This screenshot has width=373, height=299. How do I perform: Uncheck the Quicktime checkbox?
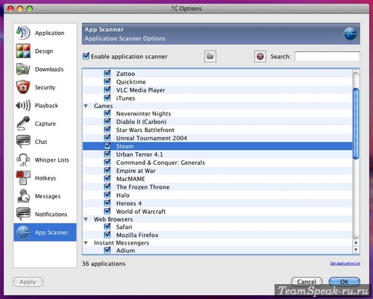(107, 81)
